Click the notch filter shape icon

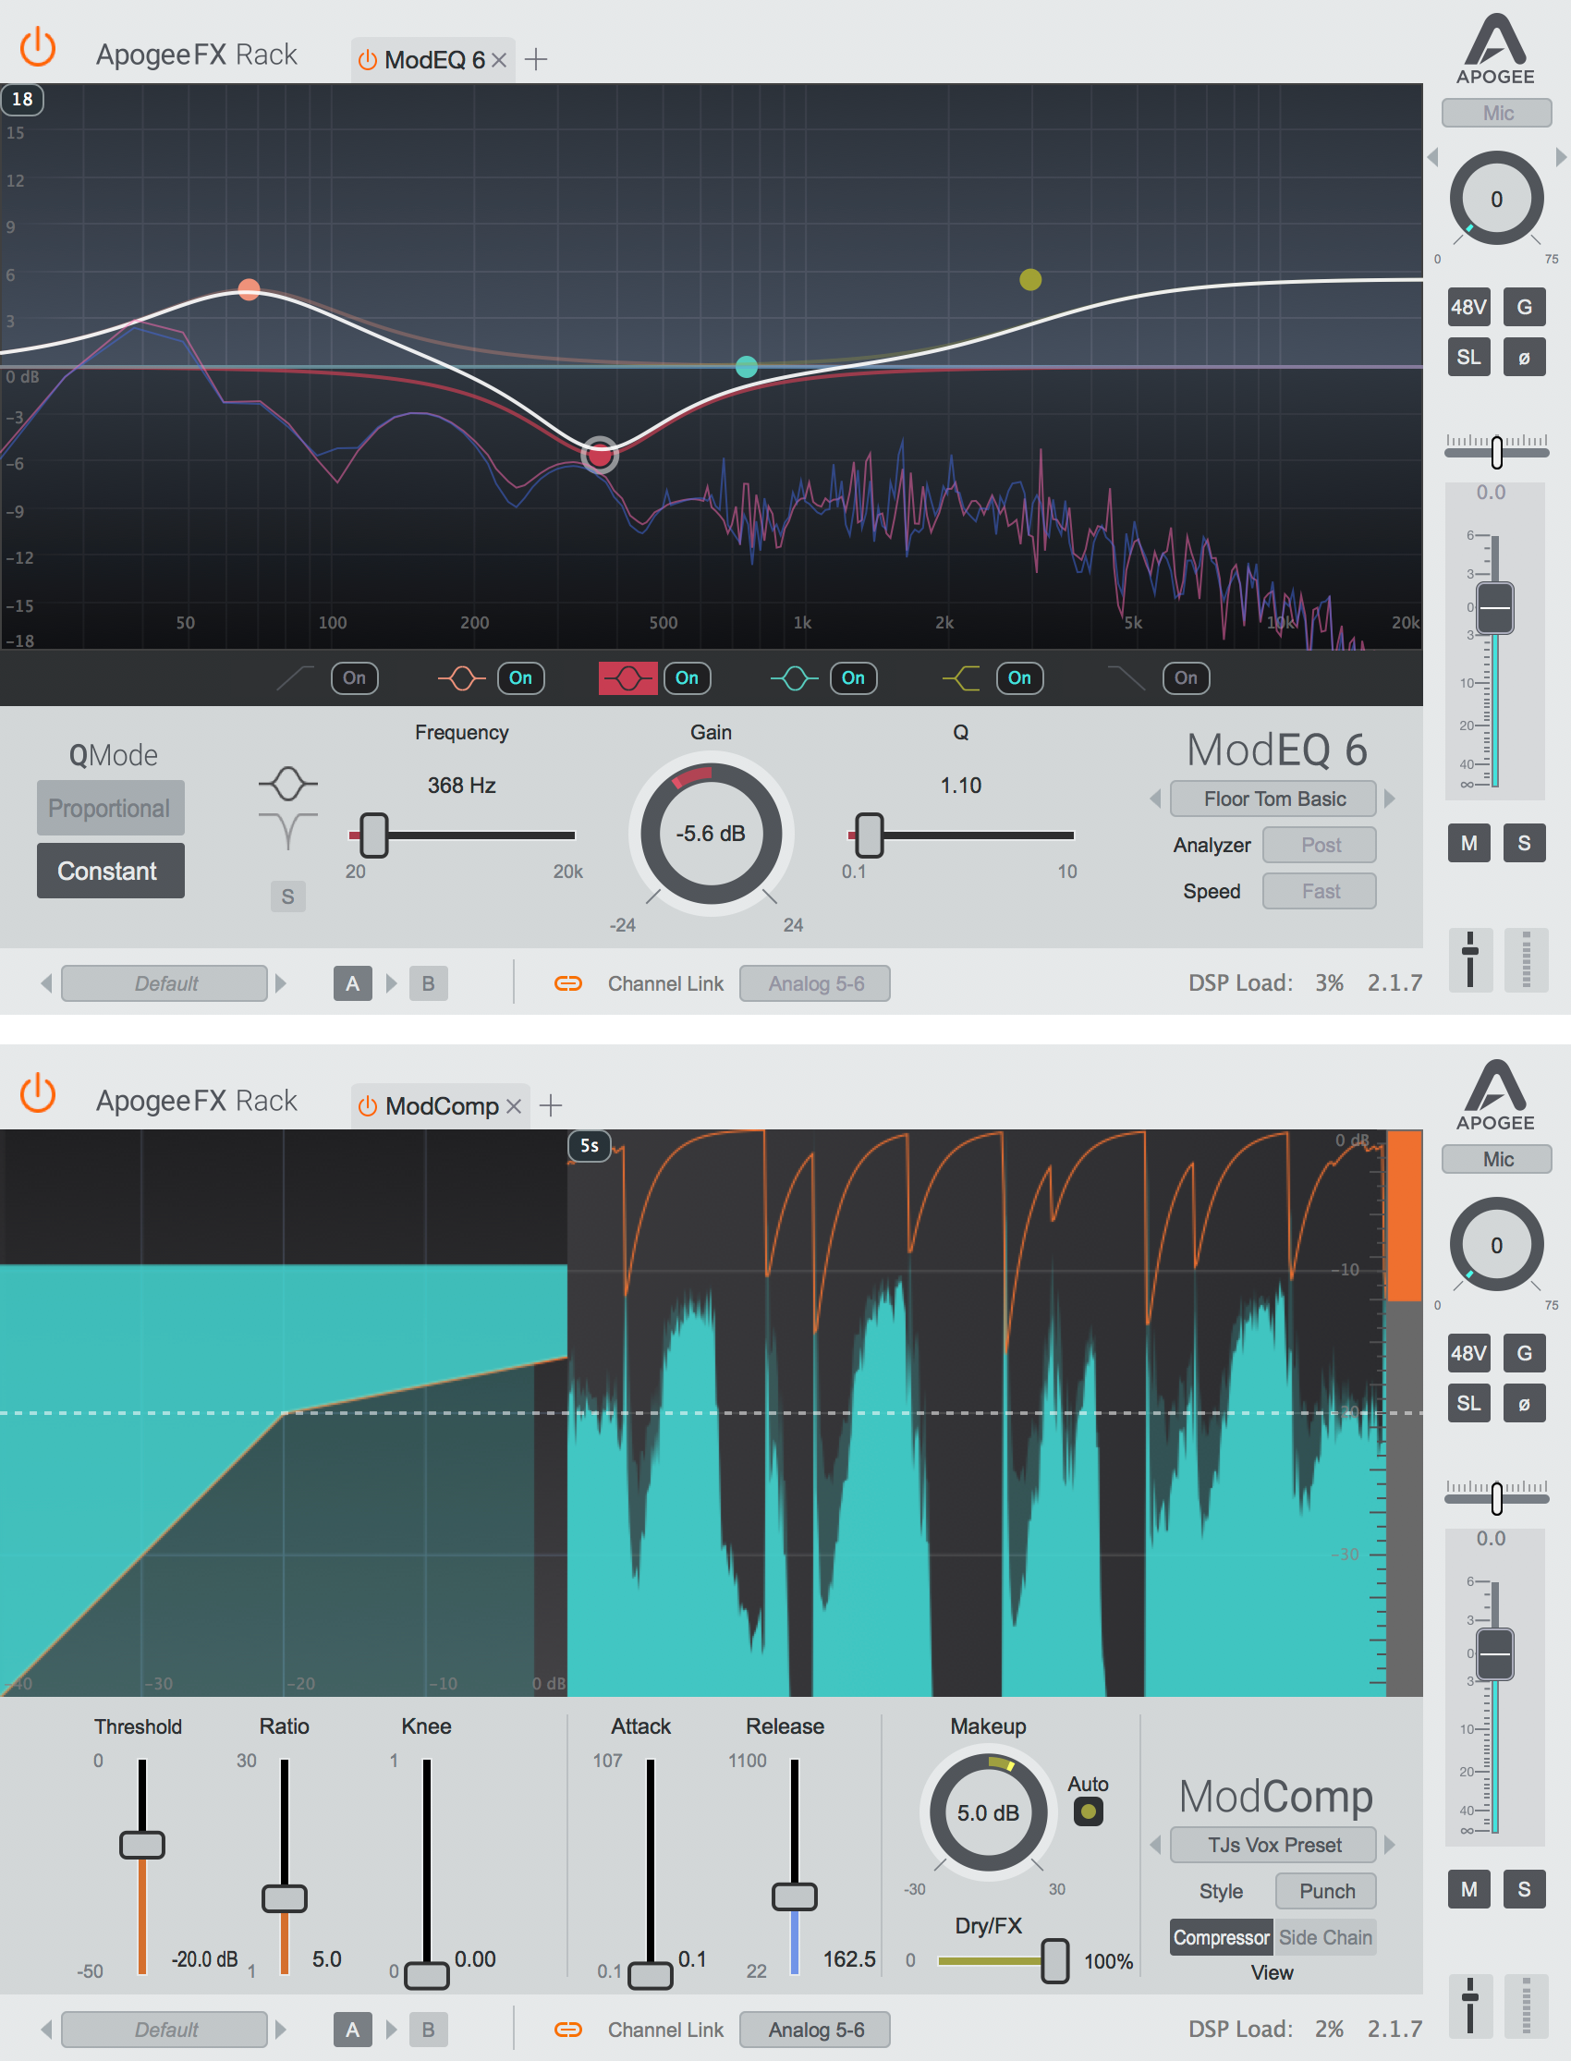pos(288,829)
